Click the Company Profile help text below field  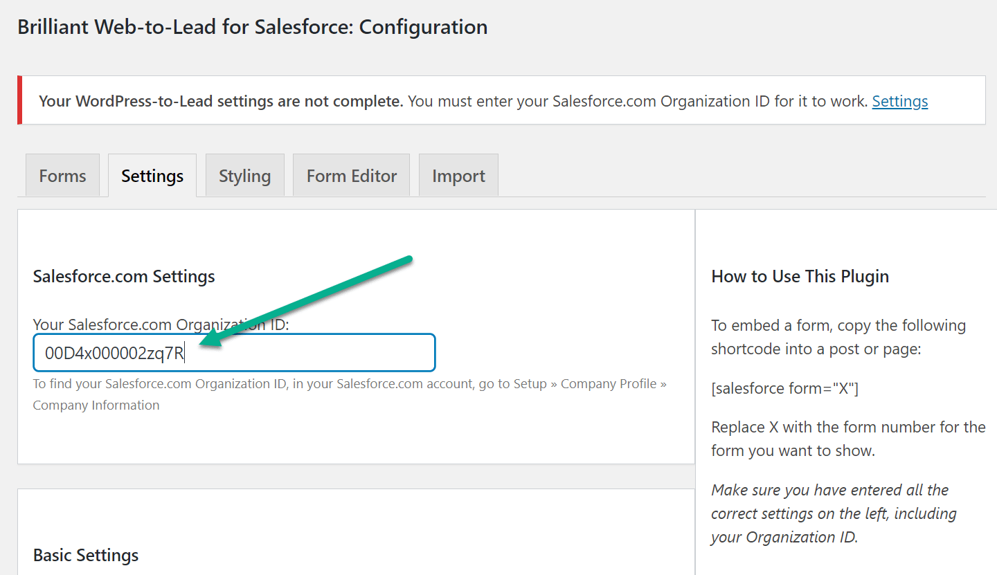[x=350, y=394]
